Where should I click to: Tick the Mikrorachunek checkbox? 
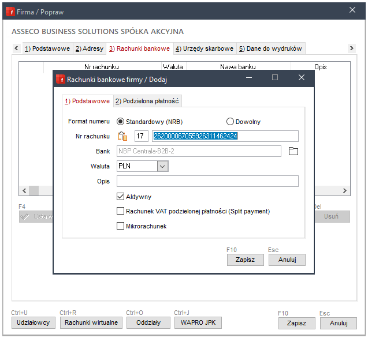tap(121, 226)
